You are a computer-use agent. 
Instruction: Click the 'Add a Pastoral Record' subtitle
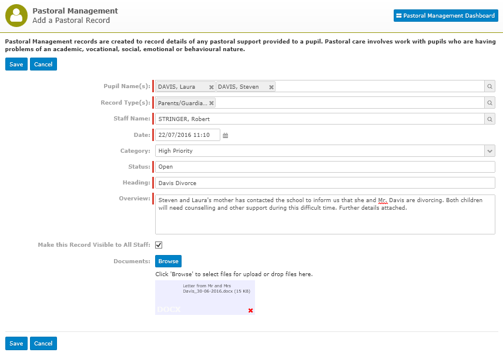[x=71, y=21]
